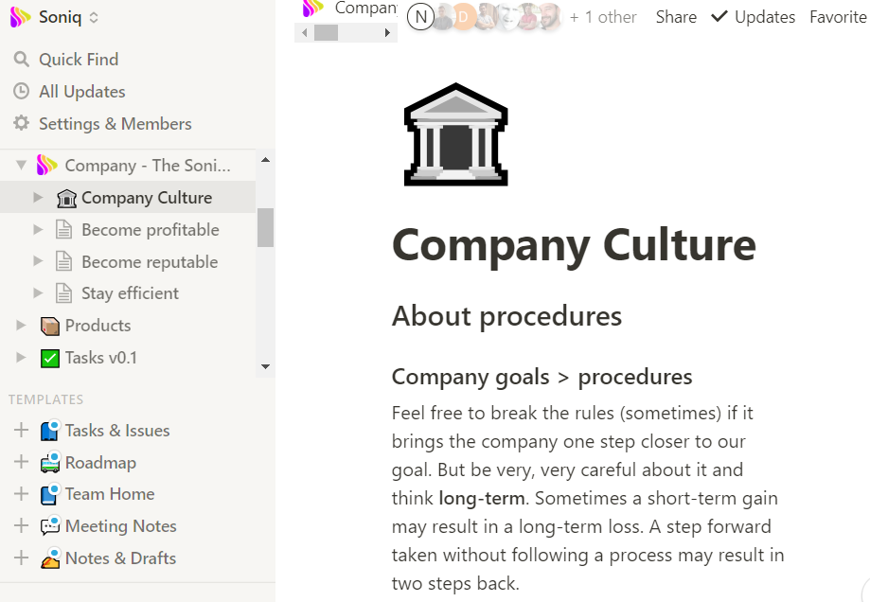Click the sidebar scroll down arrow

coord(265,366)
